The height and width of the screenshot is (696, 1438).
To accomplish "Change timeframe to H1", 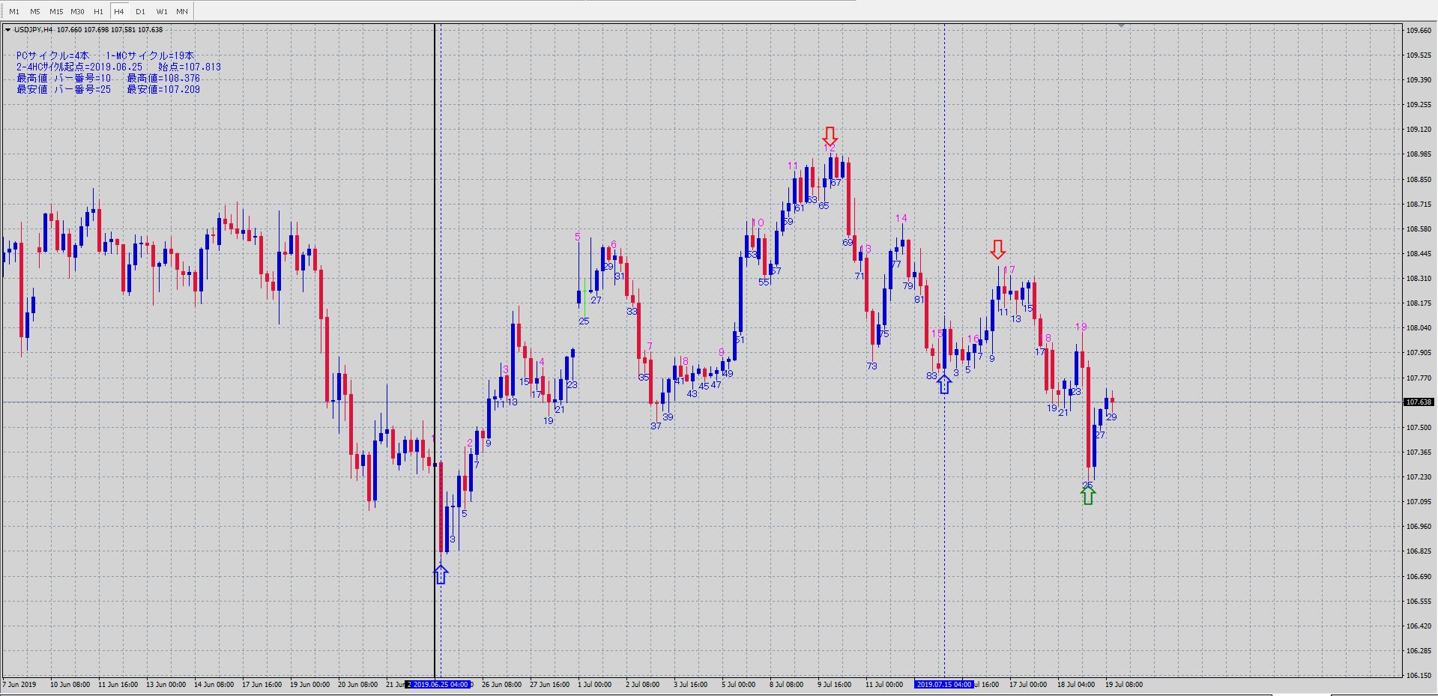I will click(x=98, y=11).
